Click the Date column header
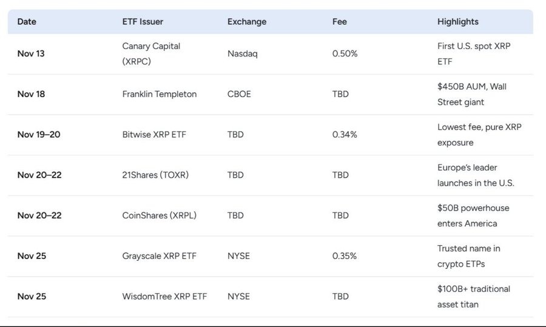The width and height of the screenshot is (546, 327). pos(27,22)
